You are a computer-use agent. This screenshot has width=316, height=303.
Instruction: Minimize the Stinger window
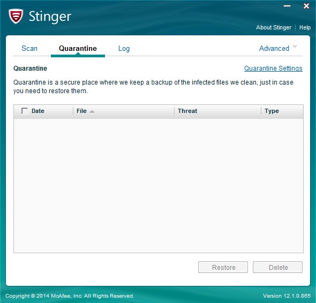(287, 6)
